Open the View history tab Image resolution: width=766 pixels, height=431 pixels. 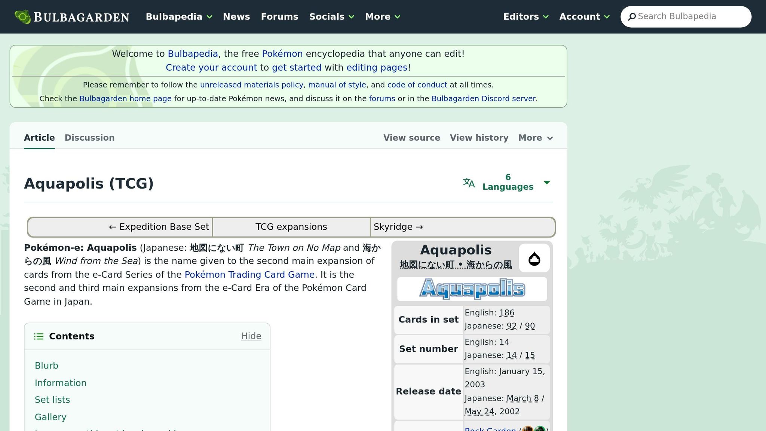point(479,138)
